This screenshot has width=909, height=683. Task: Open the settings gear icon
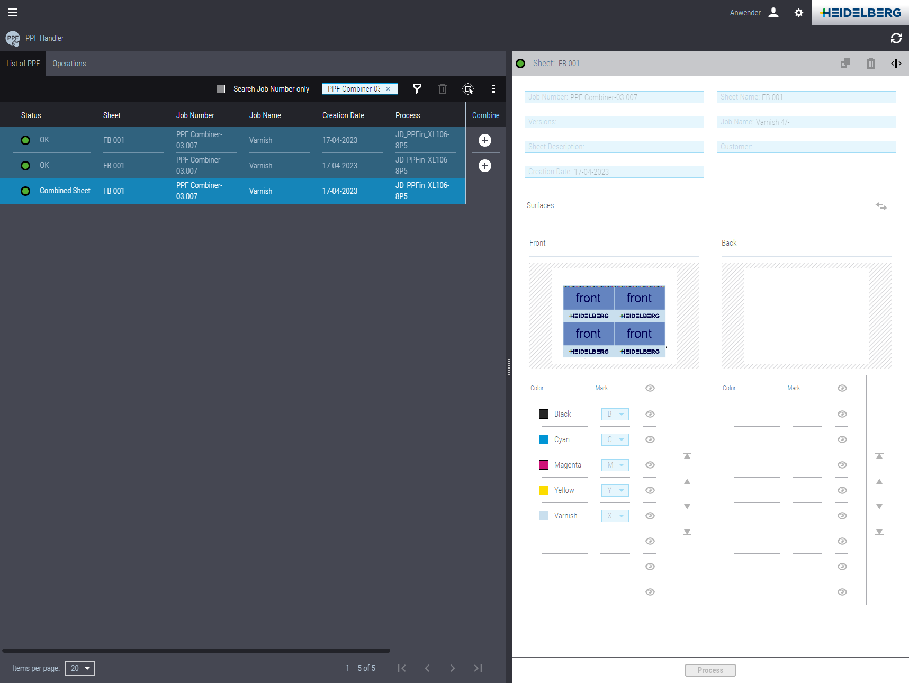(798, 13)
